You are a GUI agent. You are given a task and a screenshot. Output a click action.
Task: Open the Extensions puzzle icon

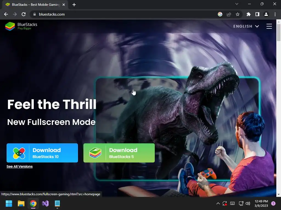pyautogui.click(x=248, y=14)
